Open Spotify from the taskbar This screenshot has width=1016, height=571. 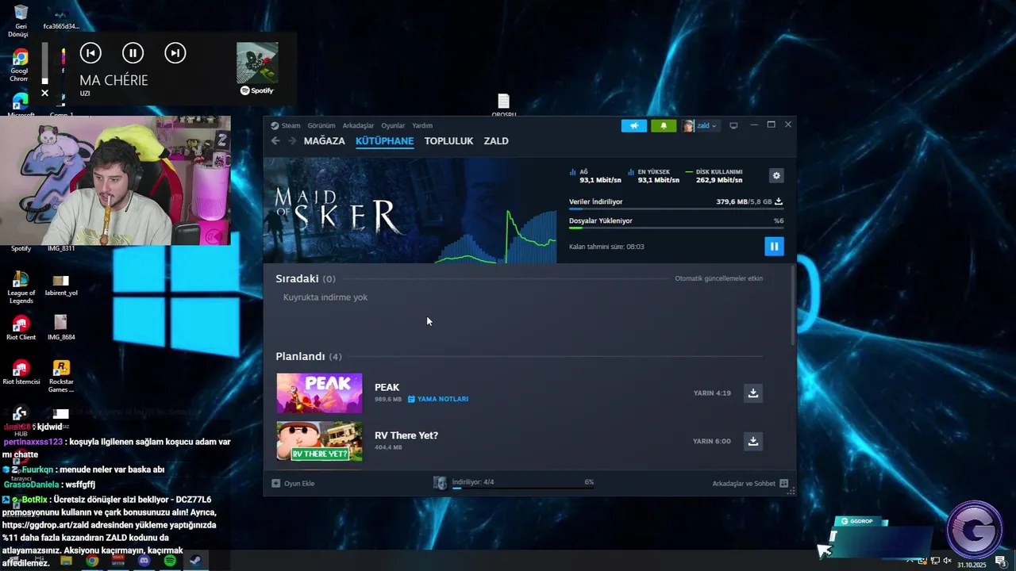click(x=170, y=561)
